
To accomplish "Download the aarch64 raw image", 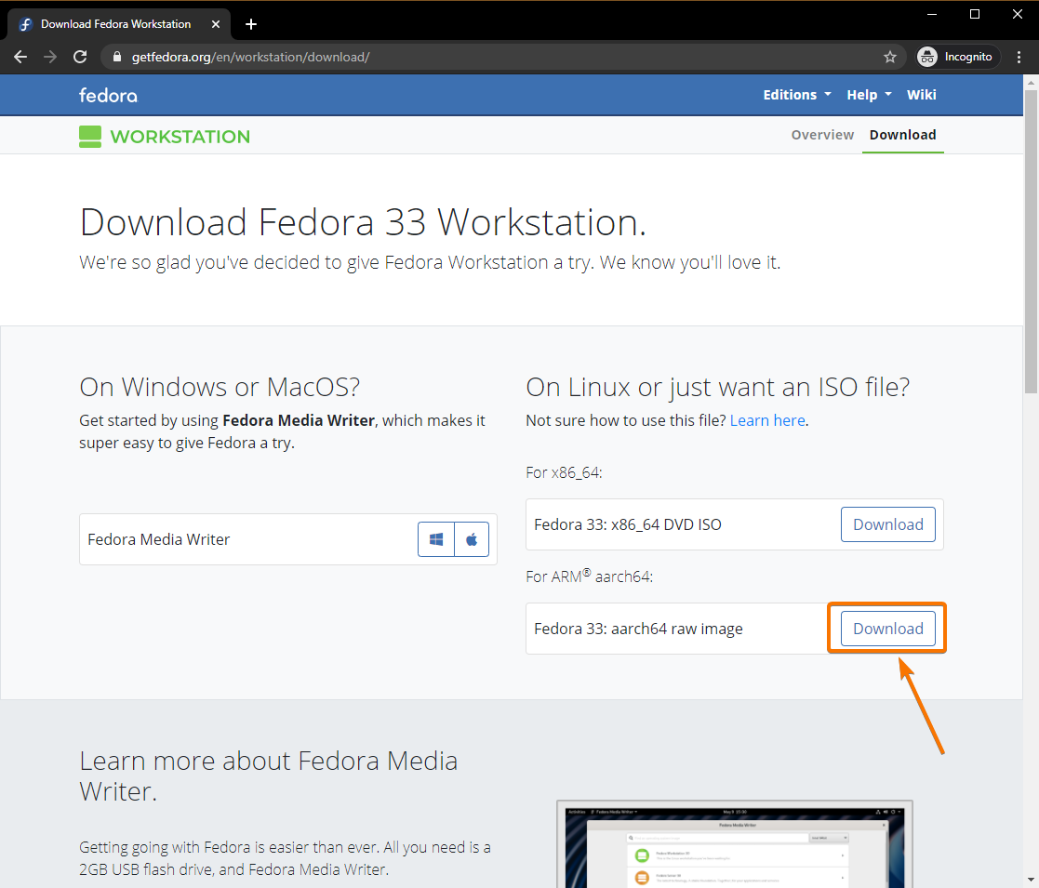I will pos(887,629).
